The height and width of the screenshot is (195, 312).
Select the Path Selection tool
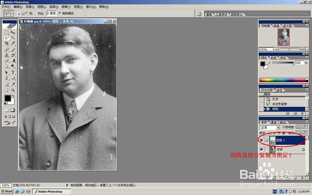point(7,72)
